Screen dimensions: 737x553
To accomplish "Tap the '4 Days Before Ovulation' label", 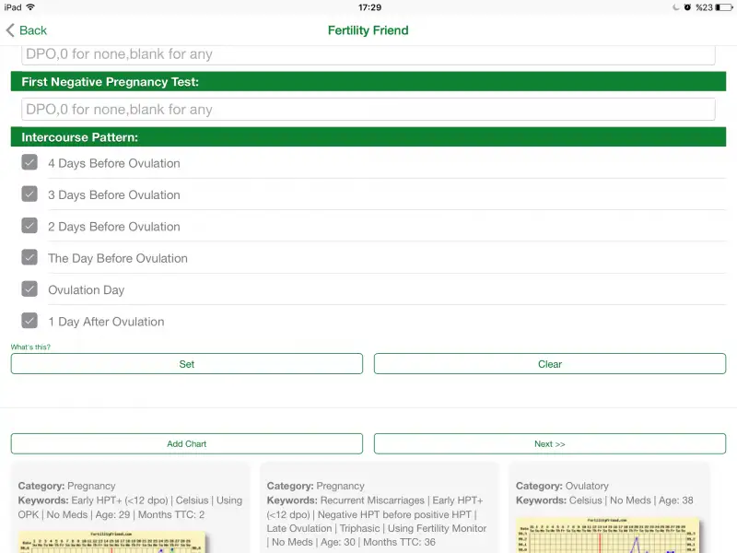I will (114, 163).
